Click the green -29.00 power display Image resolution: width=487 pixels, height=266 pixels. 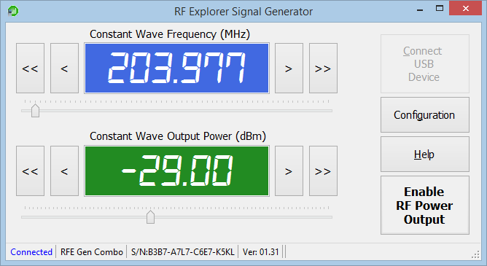click(x=176, y=171)
